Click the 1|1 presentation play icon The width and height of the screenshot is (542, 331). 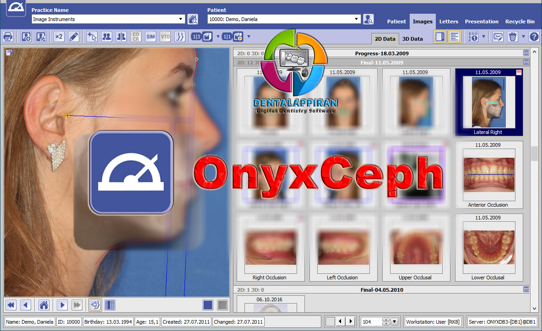point(233,37)
